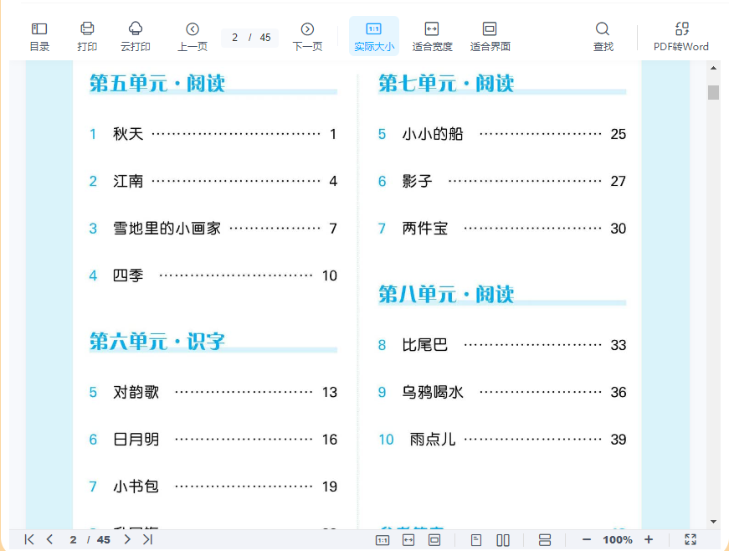The image size is (729, 551).
Task: Jump to first page in bottom bar
Action: 29,540
